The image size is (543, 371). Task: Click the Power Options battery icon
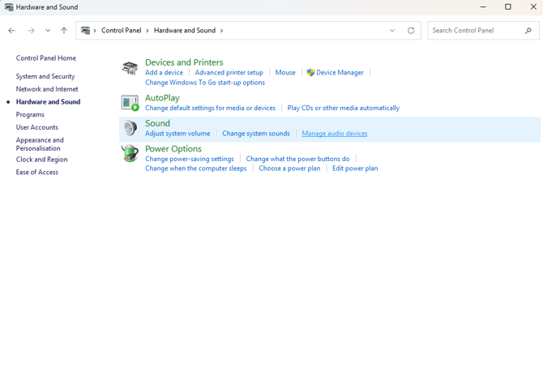pyautogui.click(x=130, y=153)
